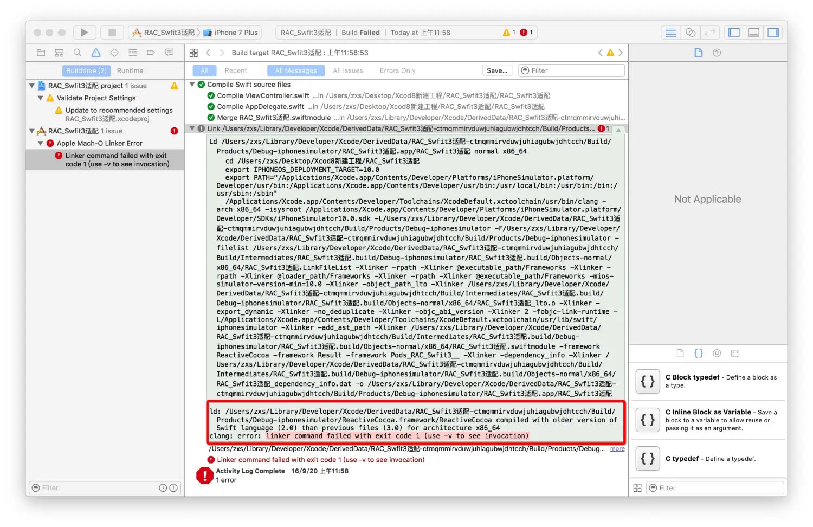Select Merge RAC_Swift3适配.swiftmodule entry
The height and width of the screenshot is (527, 813).
(406, 118)
